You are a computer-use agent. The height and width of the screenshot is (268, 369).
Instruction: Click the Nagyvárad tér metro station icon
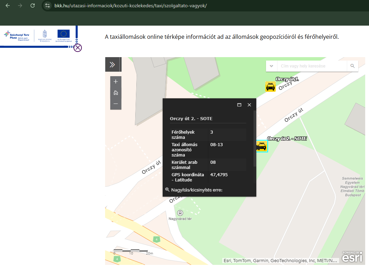pos(180,213)
